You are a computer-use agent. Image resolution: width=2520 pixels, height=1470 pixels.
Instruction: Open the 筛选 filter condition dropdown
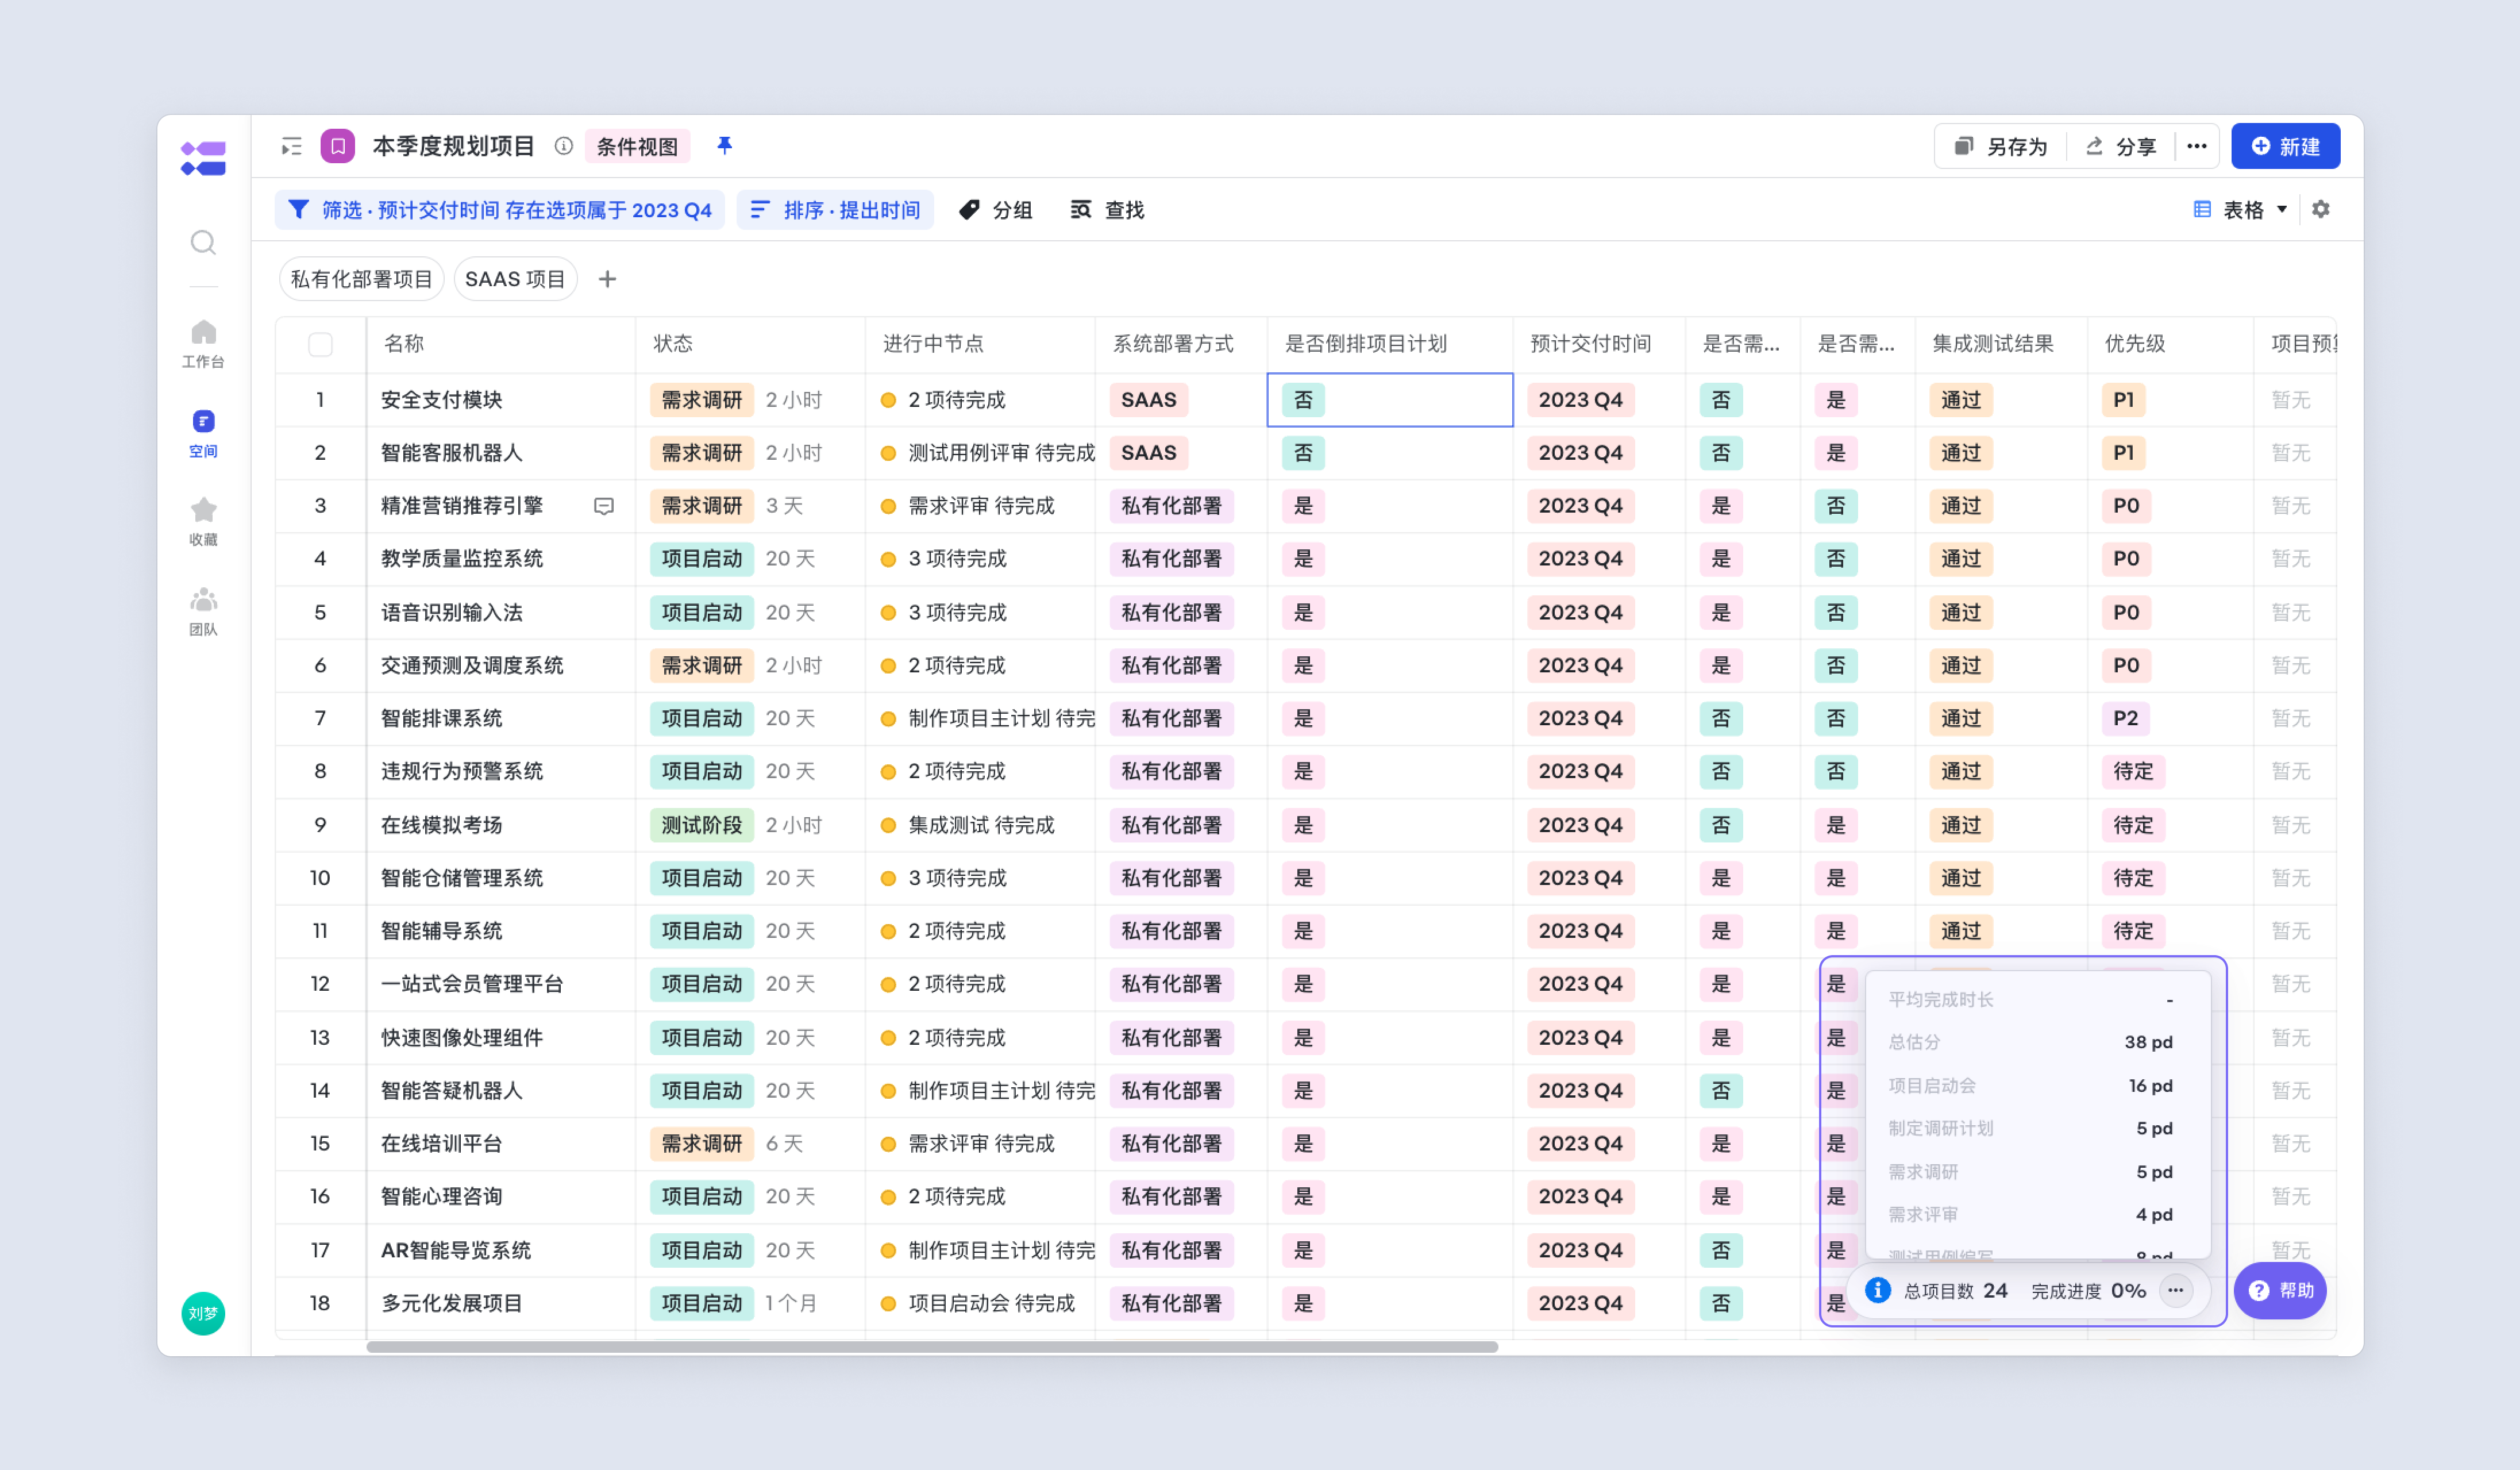500,210
